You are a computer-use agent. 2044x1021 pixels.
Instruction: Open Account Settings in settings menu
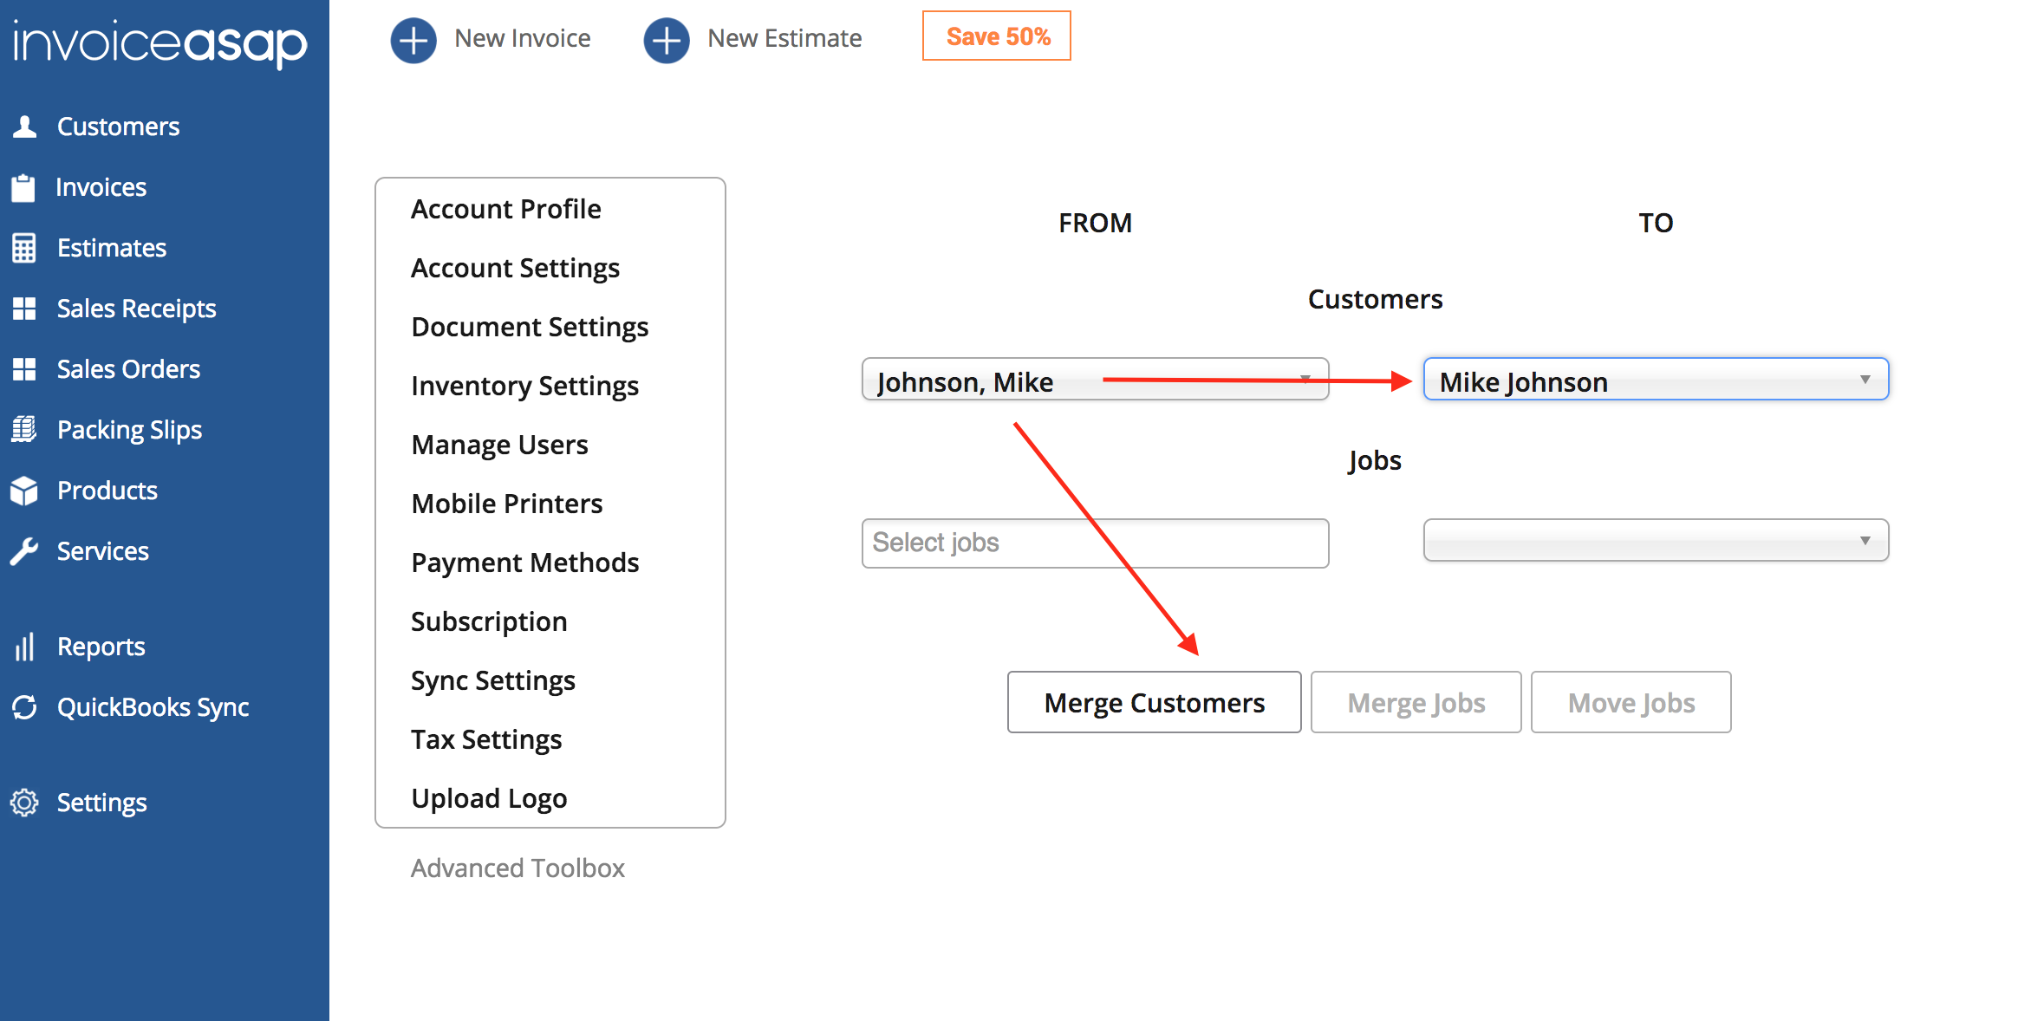point(515,268)
